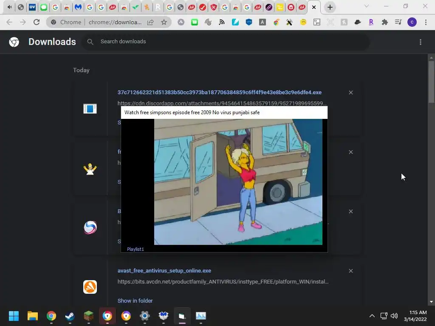Go back using the browser back arrow

point(9,22)
